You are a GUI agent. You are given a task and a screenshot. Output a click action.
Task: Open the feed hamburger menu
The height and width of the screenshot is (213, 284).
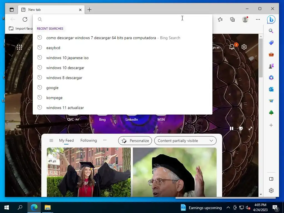[x=51, y=141]
